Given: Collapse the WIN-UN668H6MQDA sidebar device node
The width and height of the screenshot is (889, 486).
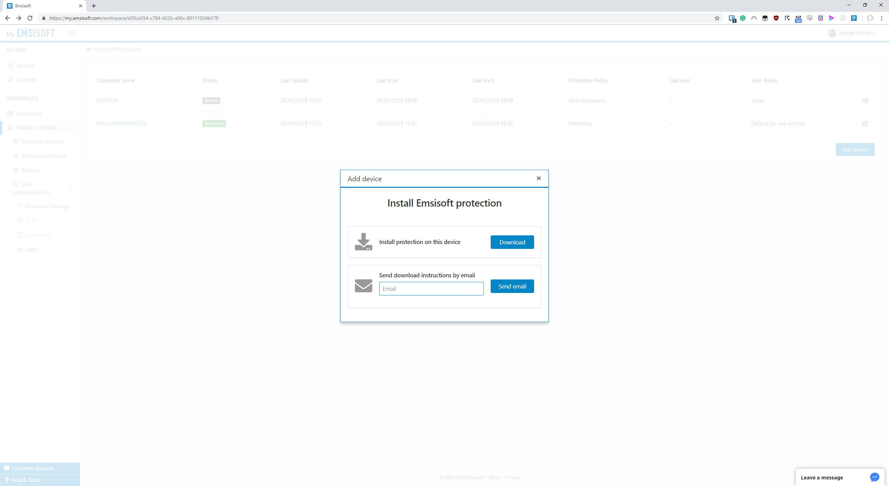Looking at the screenshot, I should (72, 189).
